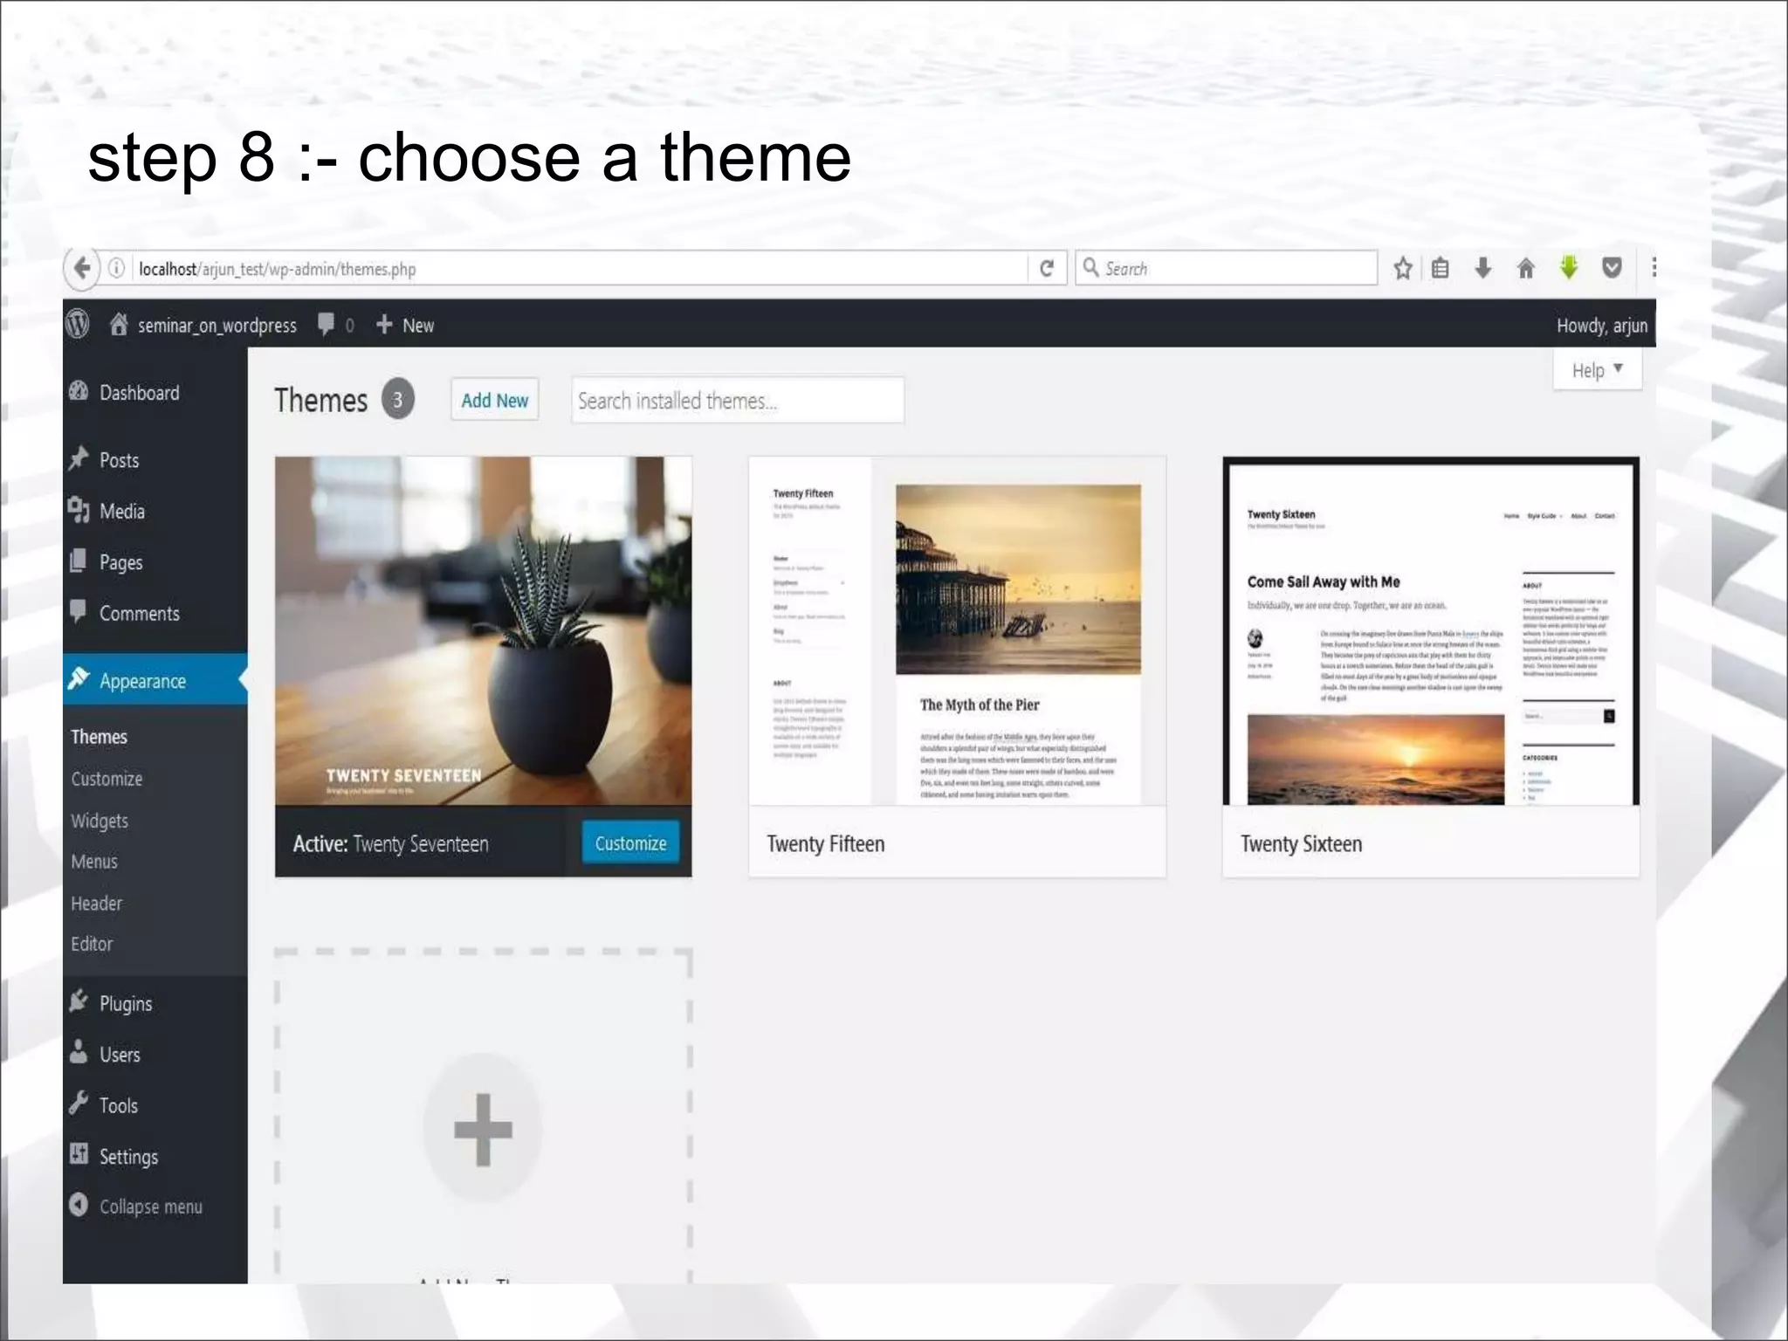Click the Twenty Fifteen theme name

(x=826, y=843)
